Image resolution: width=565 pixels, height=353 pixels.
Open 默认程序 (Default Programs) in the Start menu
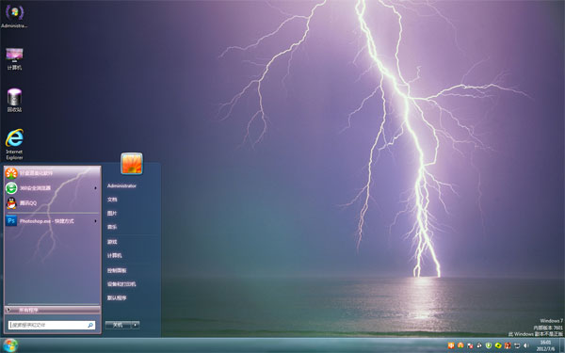point(117,297)
